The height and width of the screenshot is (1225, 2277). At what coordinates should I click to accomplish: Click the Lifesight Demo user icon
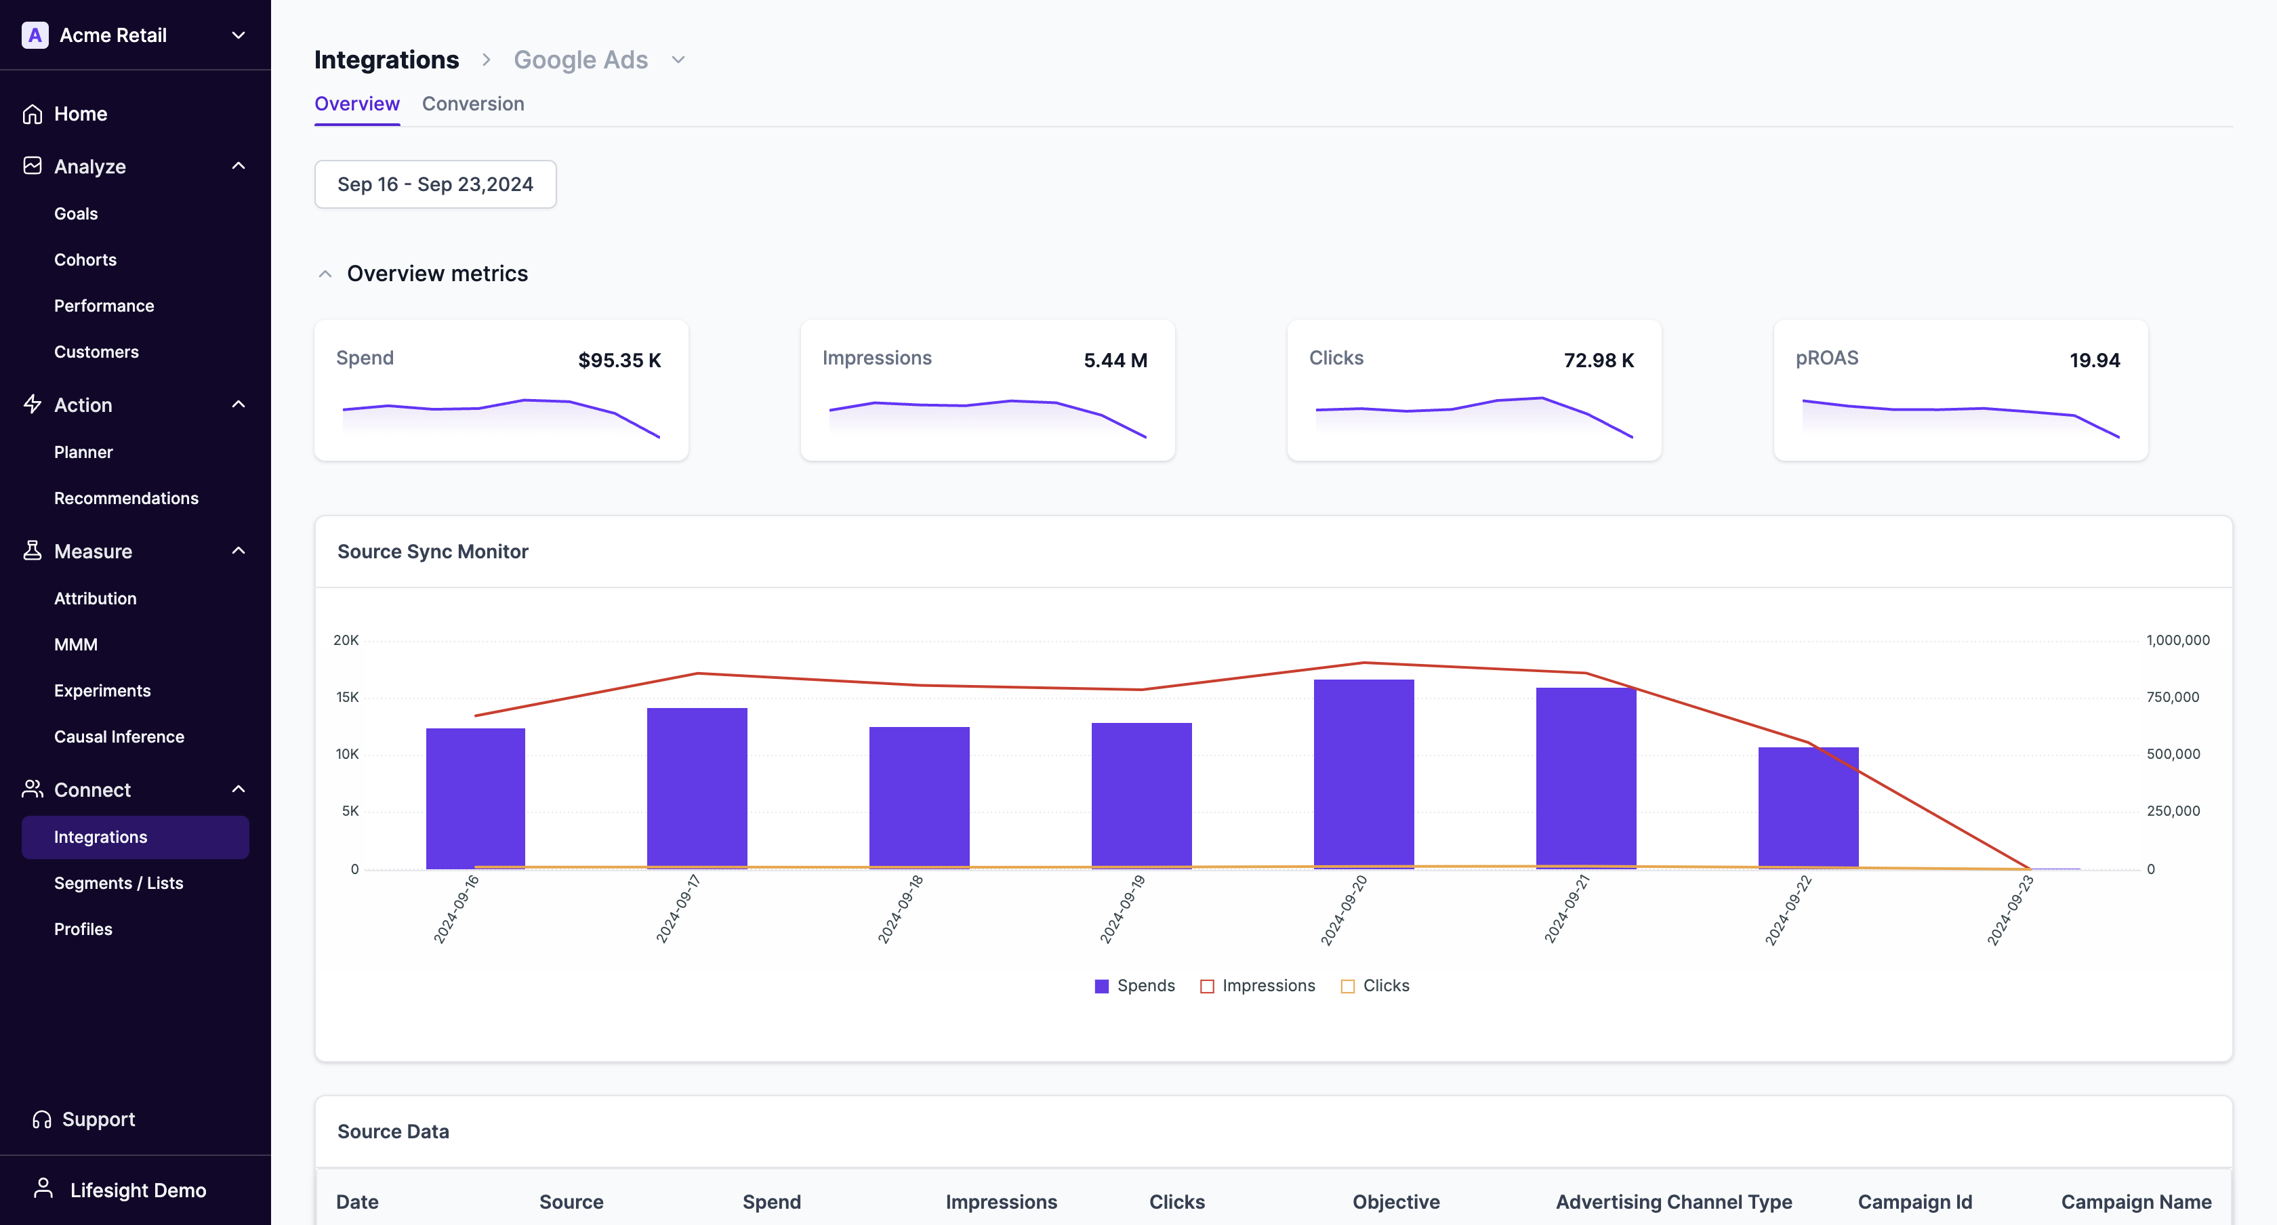coord(43,1189)
